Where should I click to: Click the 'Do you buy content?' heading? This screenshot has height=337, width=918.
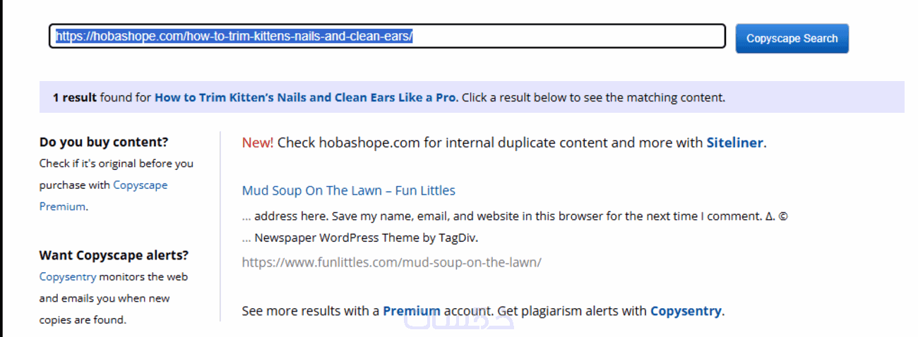click(104, 142)
